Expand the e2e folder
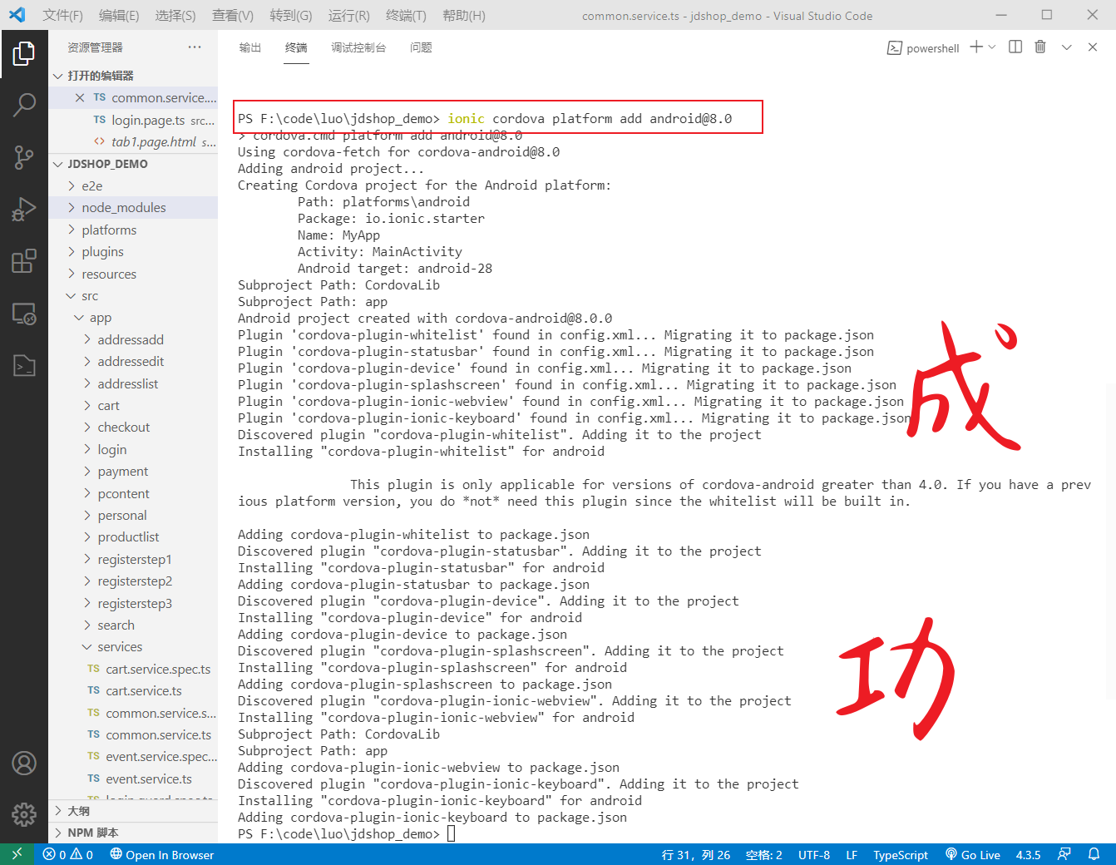Screen dimensions: 1116x865 click(133, 186)
